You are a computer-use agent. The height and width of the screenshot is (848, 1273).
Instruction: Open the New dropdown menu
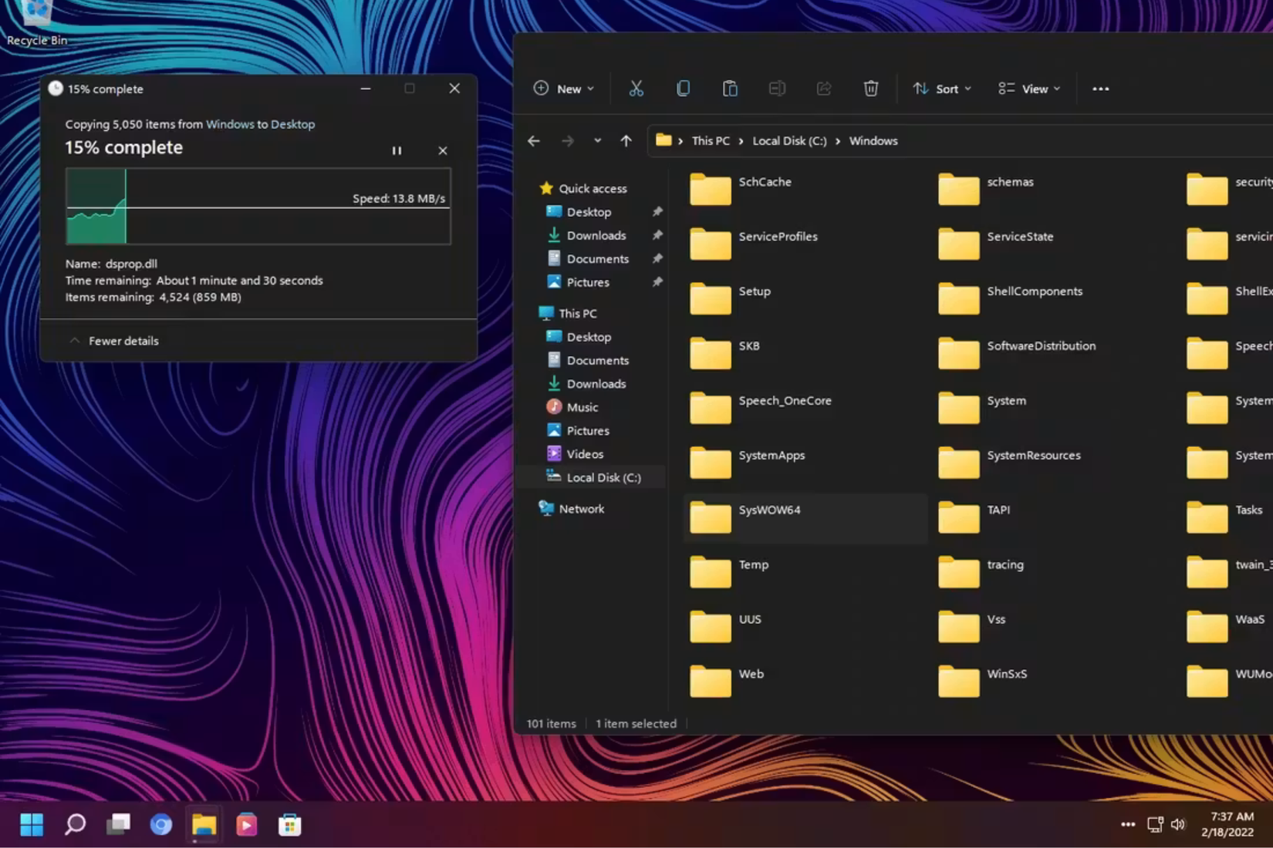[x=564, y=89]
